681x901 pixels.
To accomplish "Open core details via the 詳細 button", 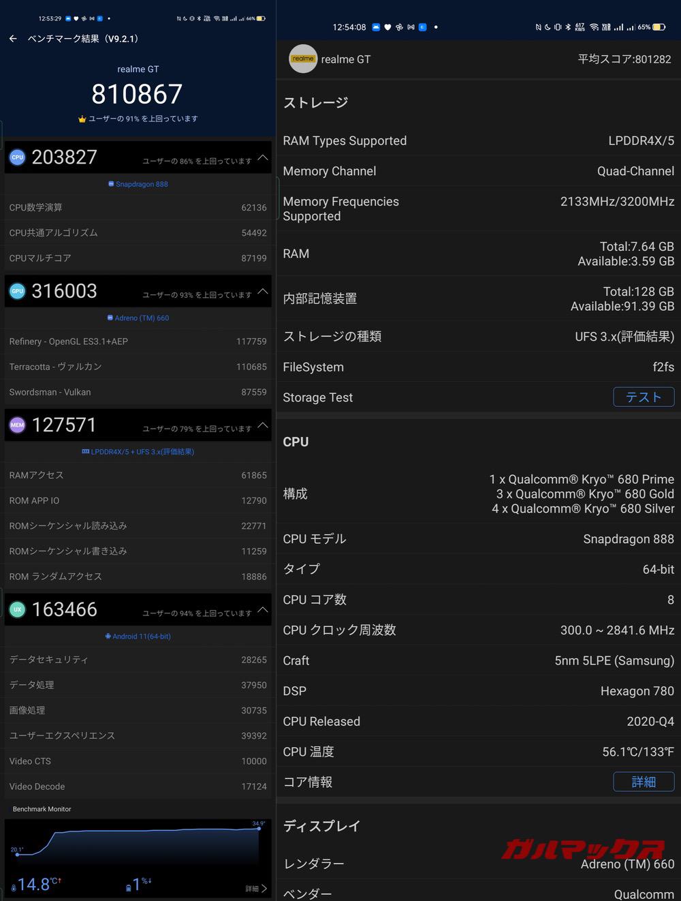I will (644, 782).
